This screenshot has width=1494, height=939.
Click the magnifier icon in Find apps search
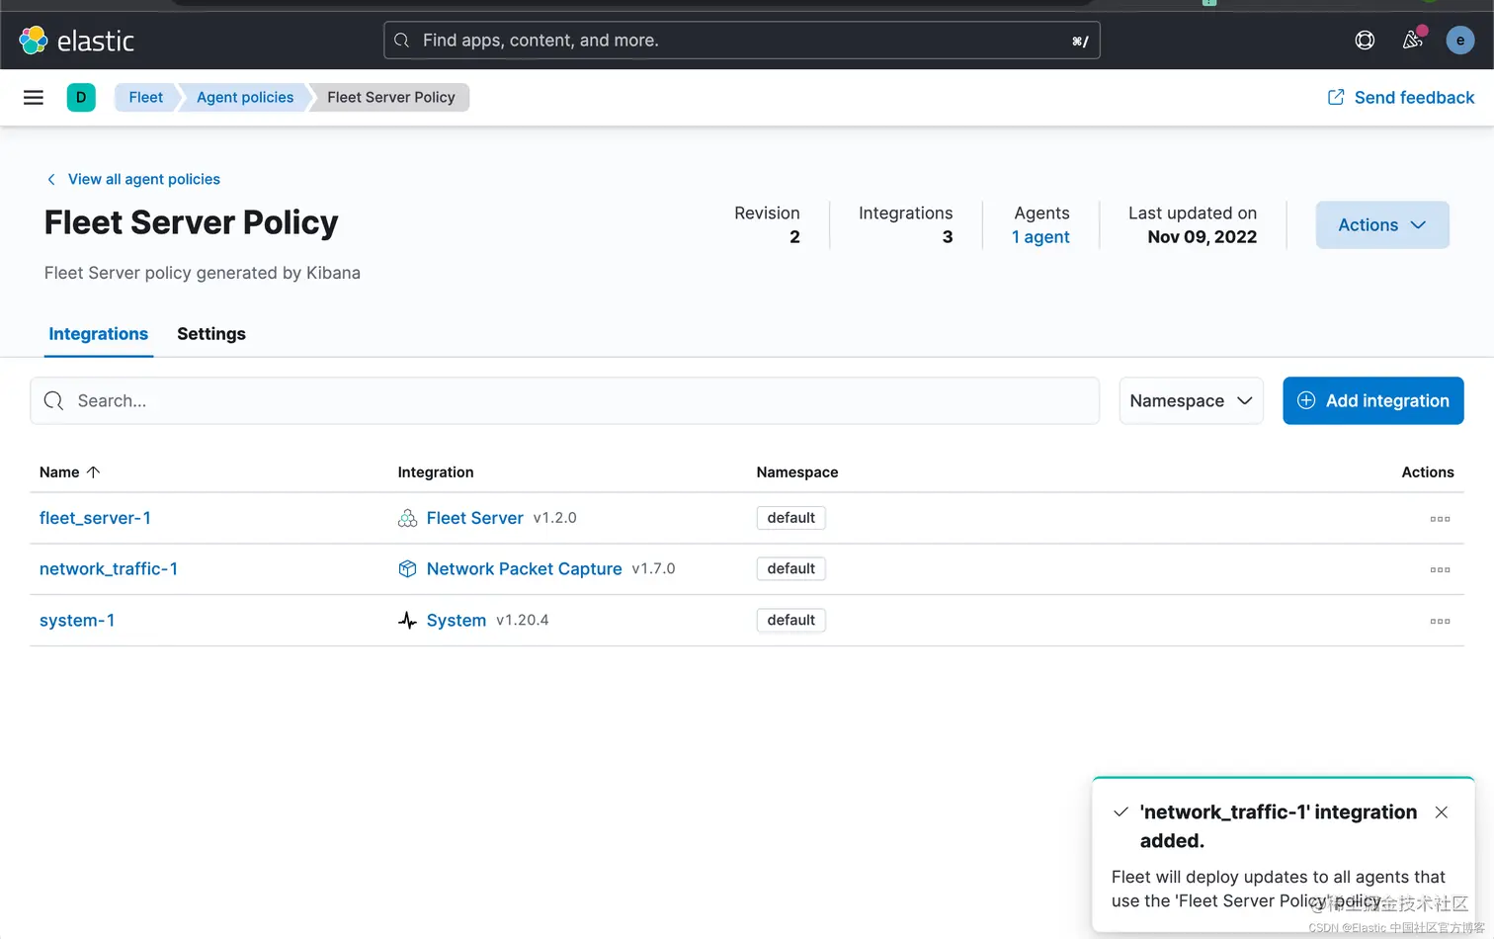tap(401, 41)
